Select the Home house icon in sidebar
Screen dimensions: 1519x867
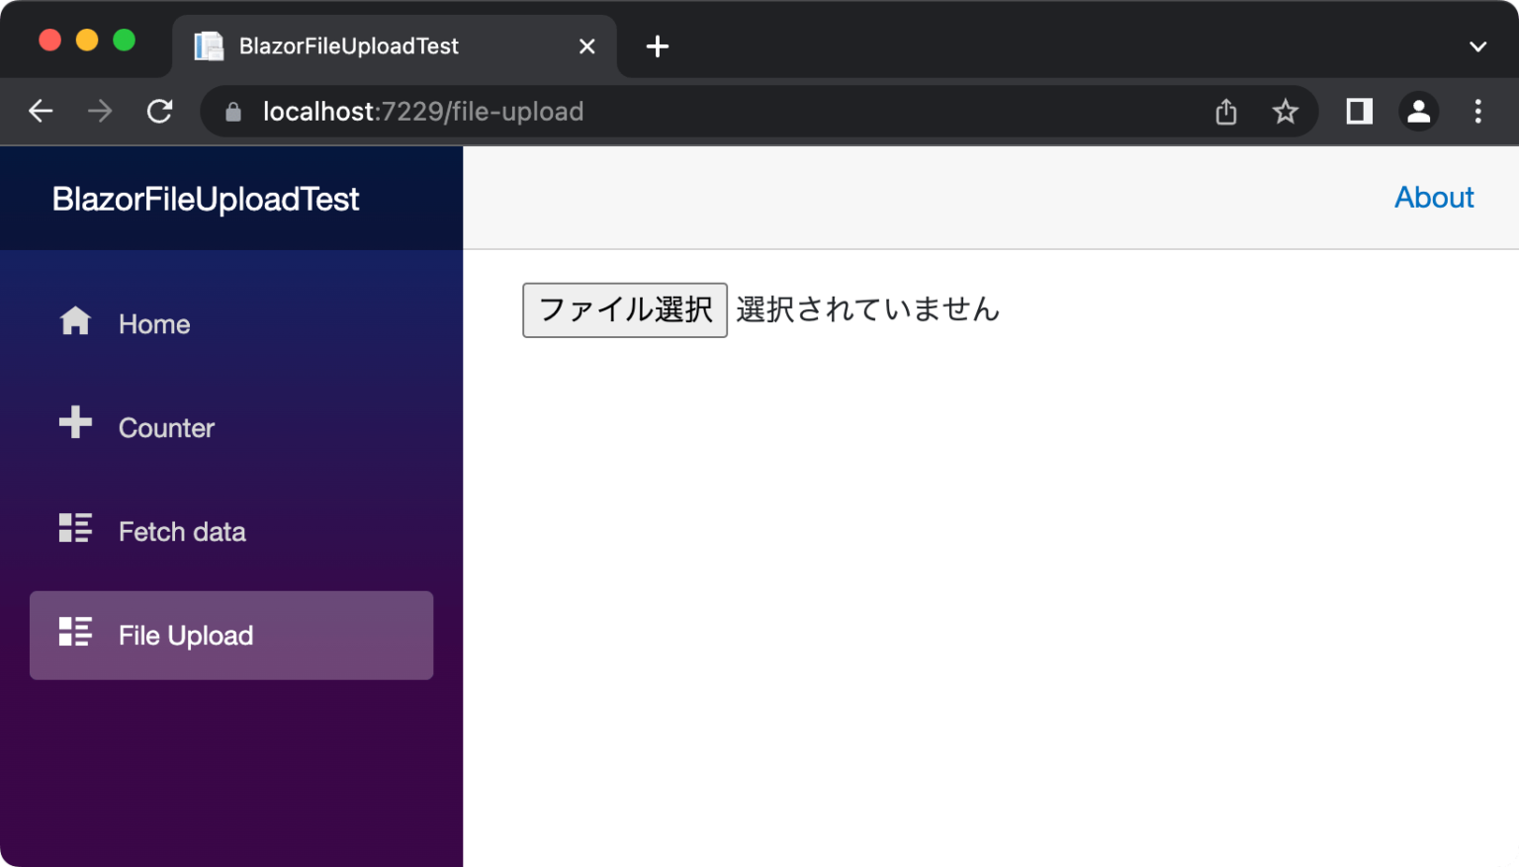(x=74, y=320)
